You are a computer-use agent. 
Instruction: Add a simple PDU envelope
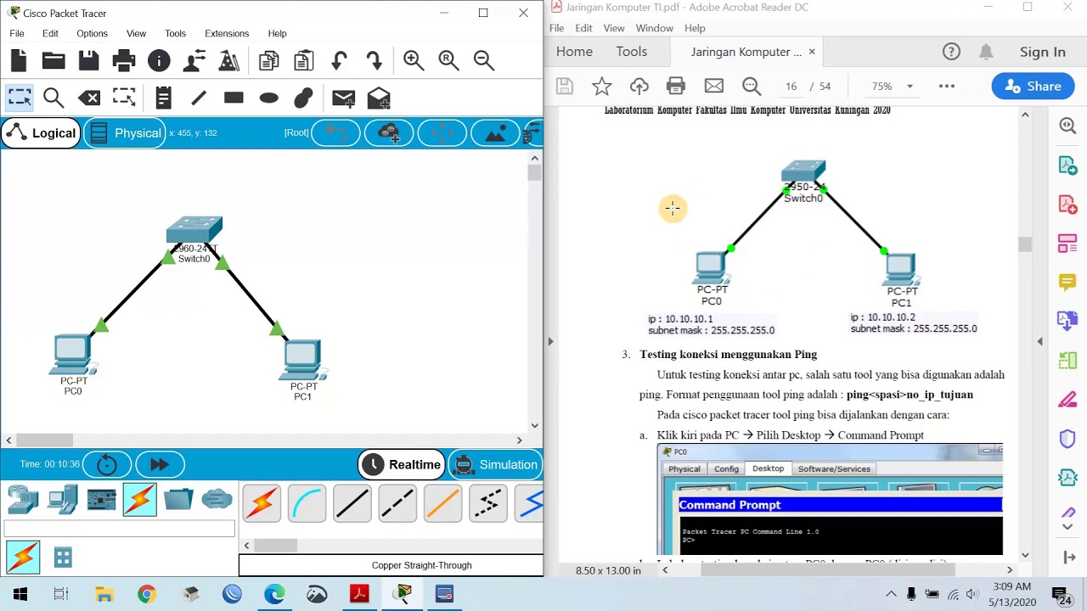point(343,98)
